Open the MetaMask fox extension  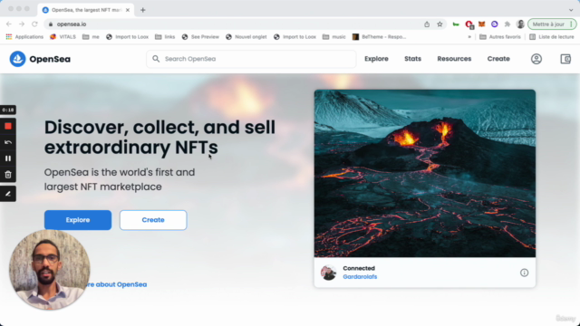point(481,24)
